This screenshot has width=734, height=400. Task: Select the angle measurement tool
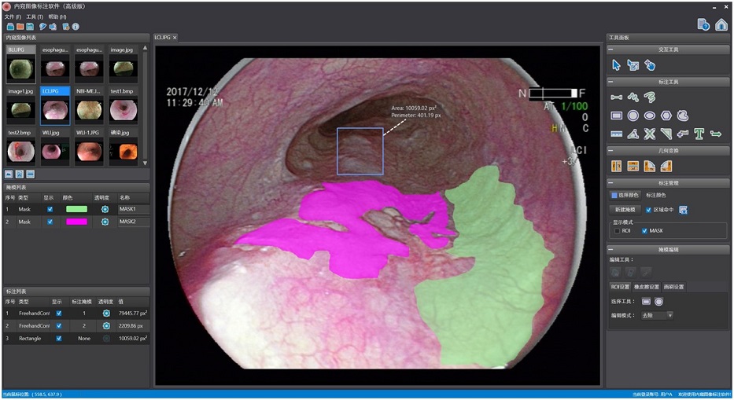click(633, 134)
